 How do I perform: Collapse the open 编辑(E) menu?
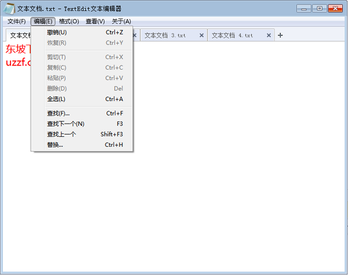click(43, 21)
